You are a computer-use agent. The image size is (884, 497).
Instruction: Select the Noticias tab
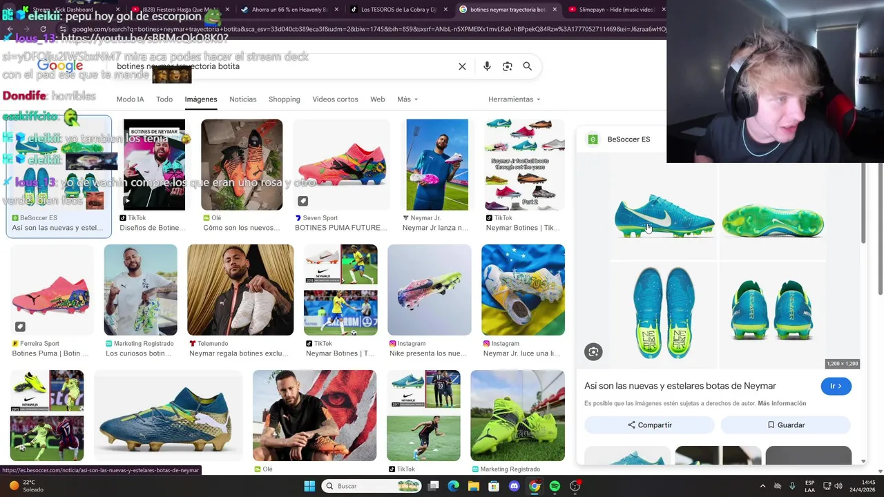point(243,99)
